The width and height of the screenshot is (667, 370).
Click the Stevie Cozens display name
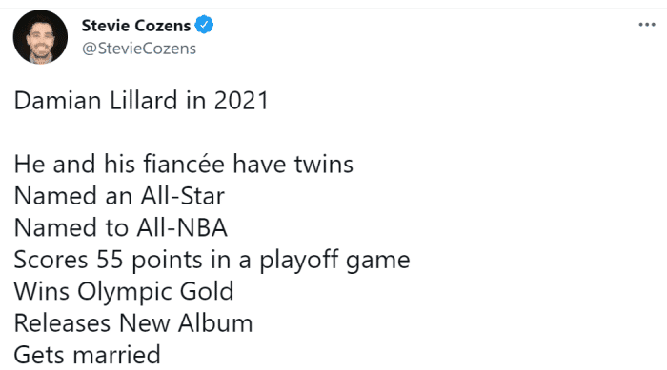136,26
